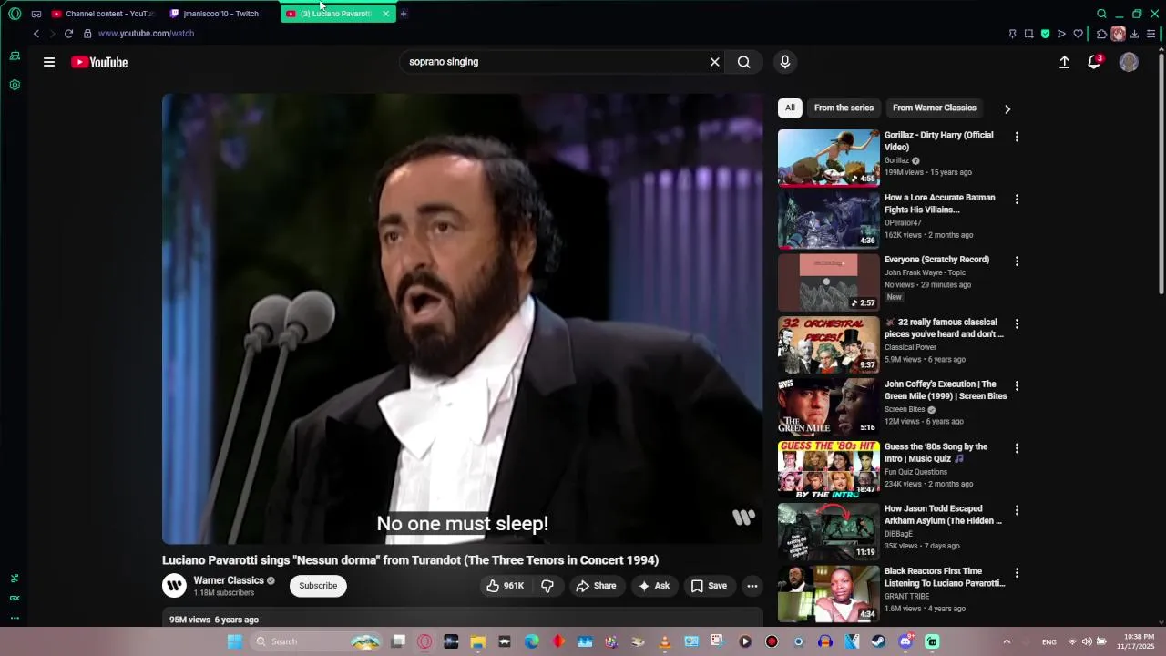Open the notifications bell
The height and width of the screenshot is (656, 1166).
click(x=1094, y=62)
